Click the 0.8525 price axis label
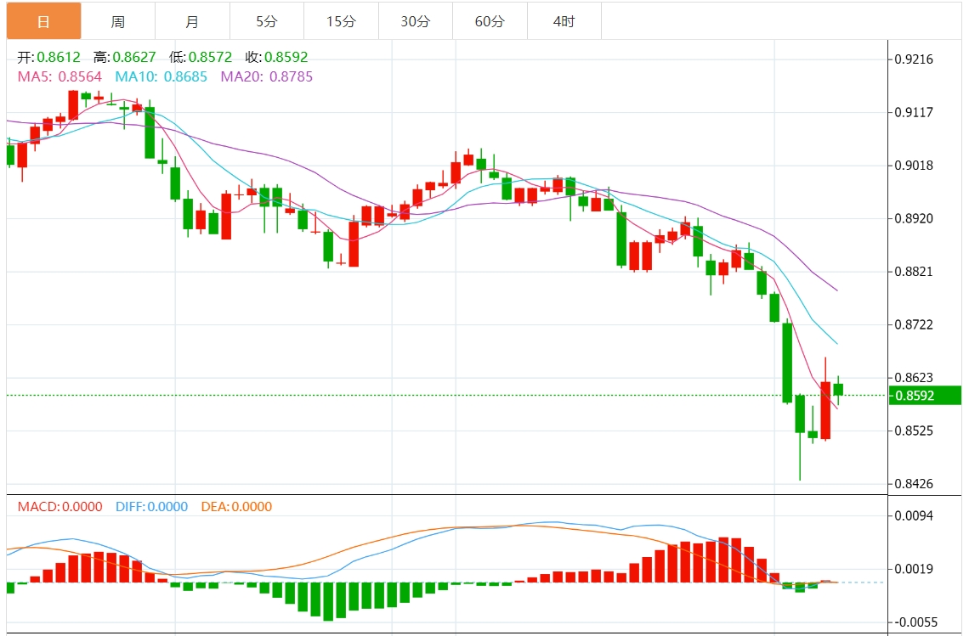 click(x=914, y=431)
